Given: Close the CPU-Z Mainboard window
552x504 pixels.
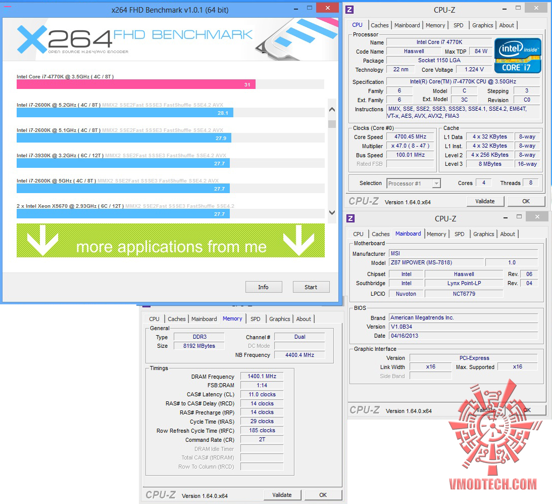Looking at the screenshot, I should 537,216.
